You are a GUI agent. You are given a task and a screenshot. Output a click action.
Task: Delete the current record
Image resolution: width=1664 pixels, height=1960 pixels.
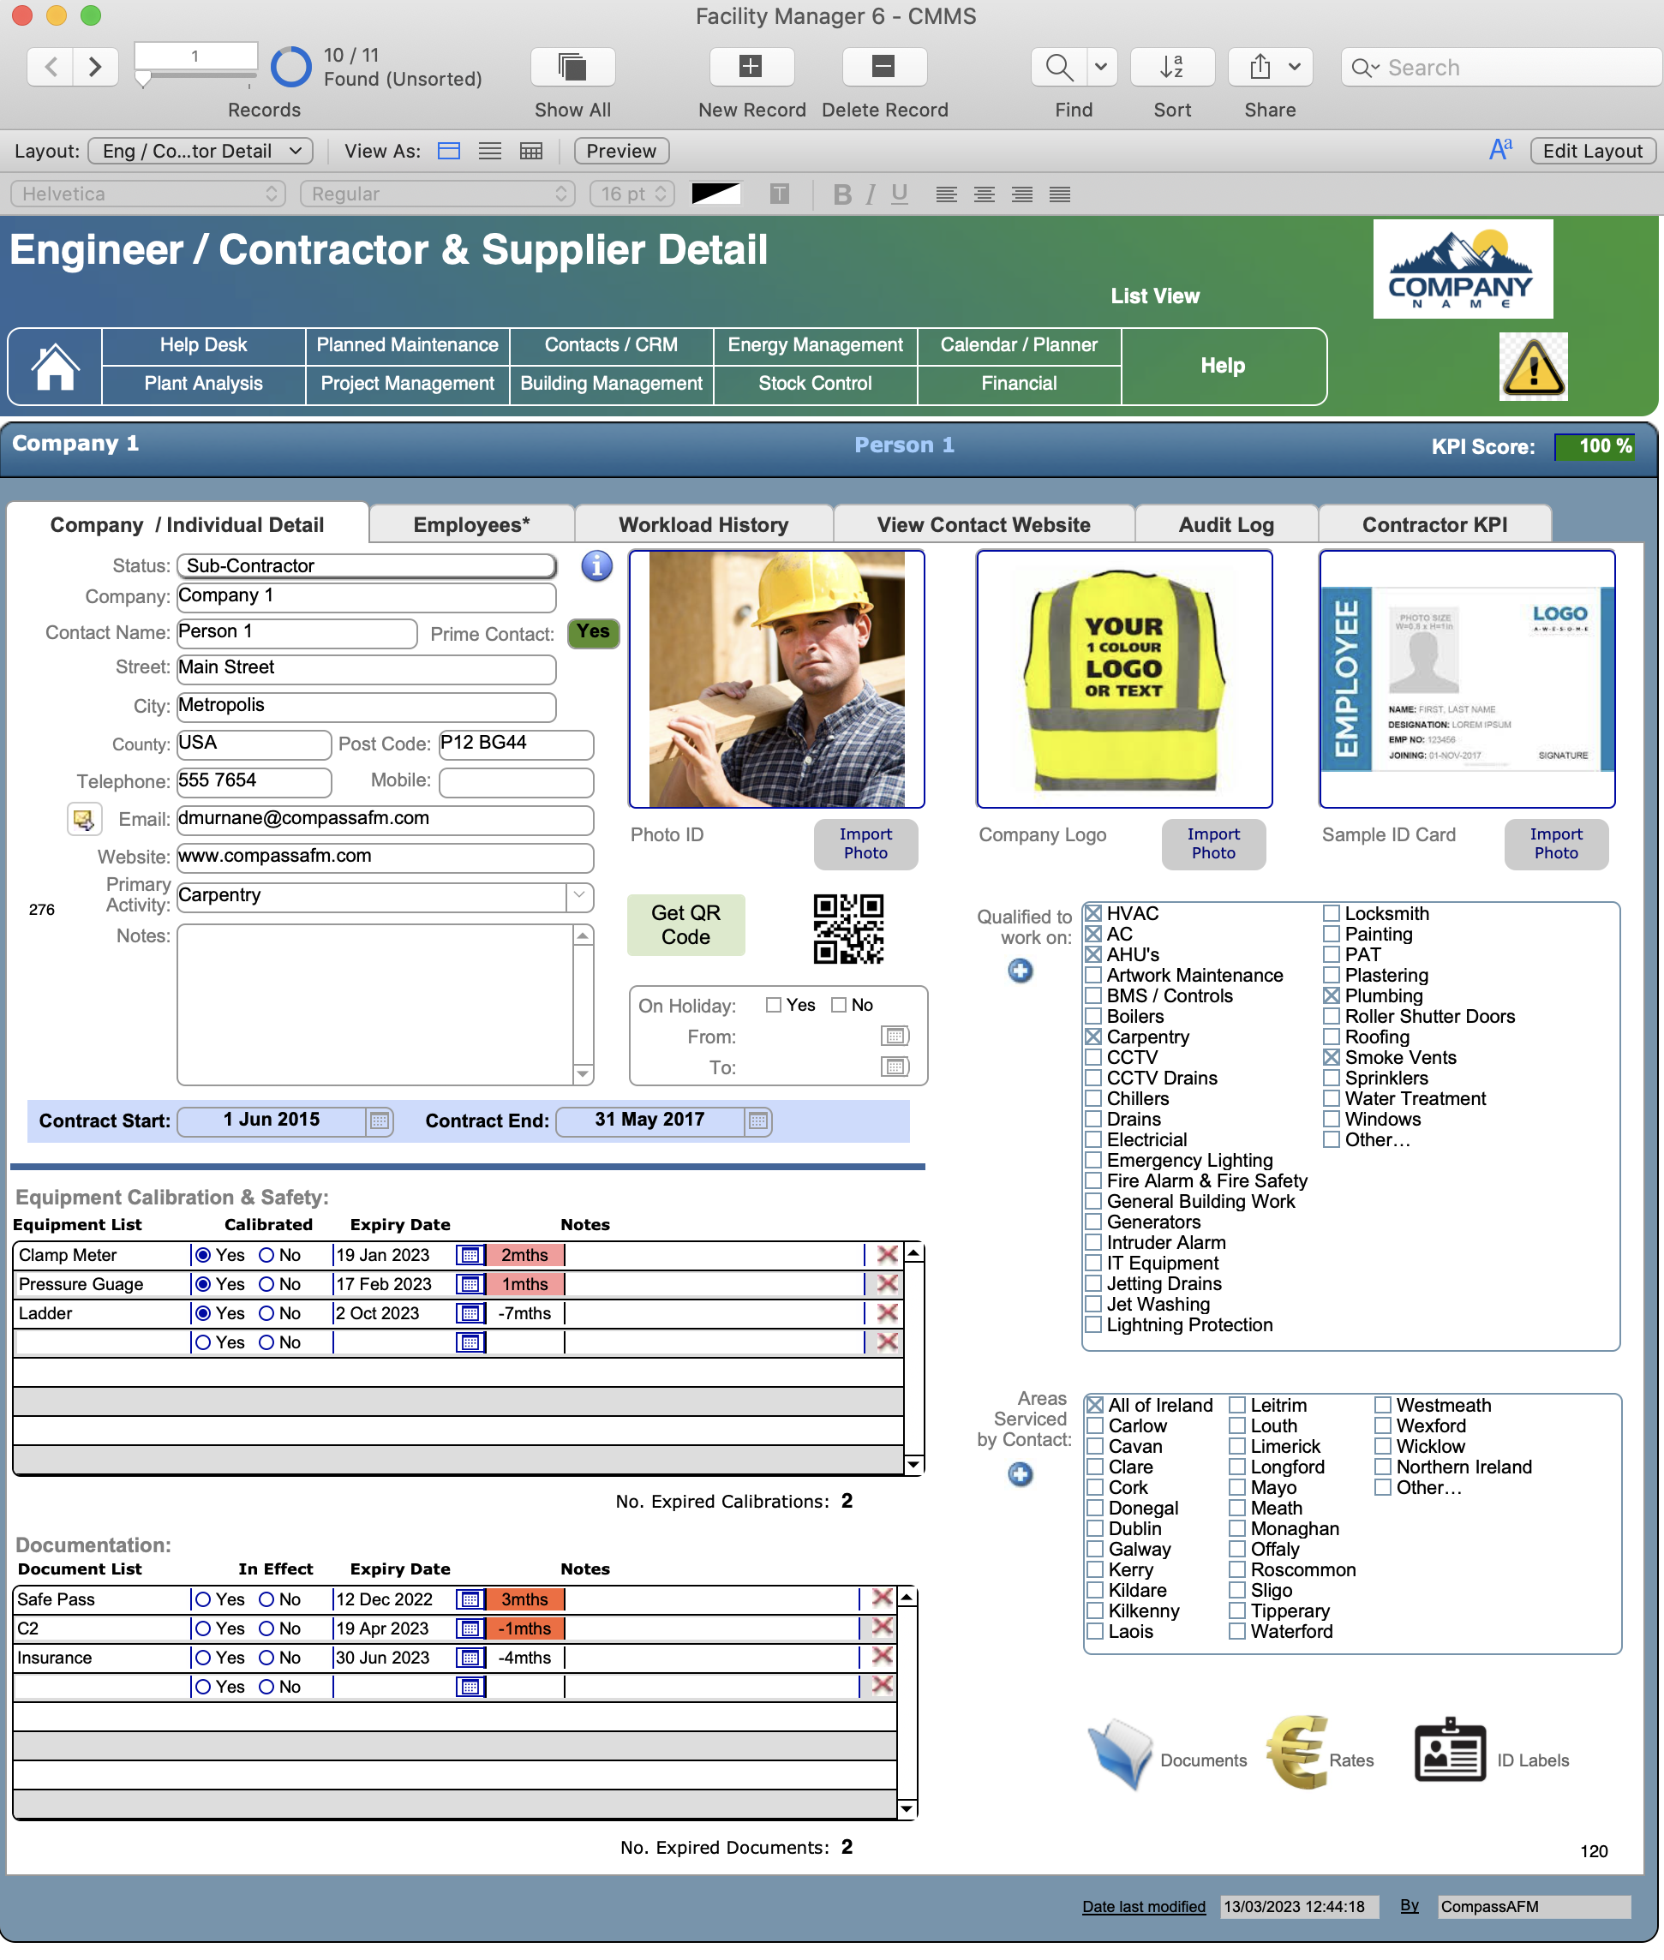click(x=883, y=66)
